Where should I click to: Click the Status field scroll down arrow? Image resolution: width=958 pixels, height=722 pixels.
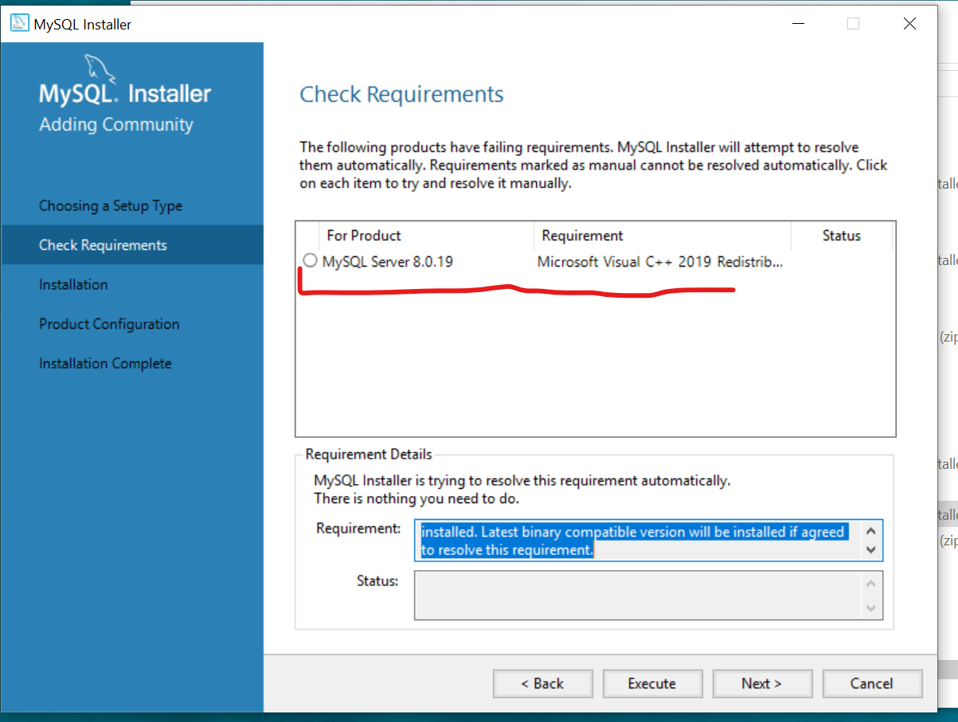pos(870,607)
